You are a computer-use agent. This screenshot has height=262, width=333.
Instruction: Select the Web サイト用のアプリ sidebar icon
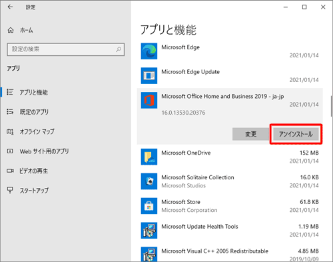pos(10,151)
